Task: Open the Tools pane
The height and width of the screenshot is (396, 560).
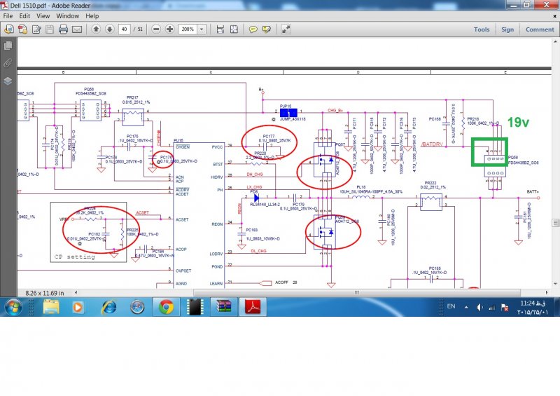Action: click(482, 29)
